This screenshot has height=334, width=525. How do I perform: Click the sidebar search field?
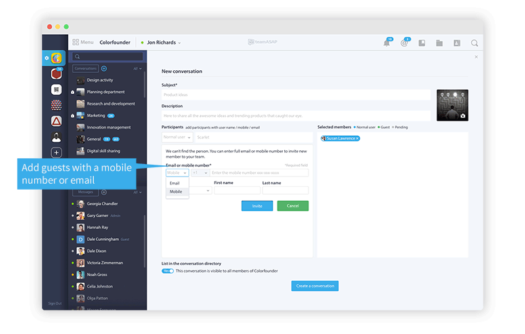click(108, 56)
